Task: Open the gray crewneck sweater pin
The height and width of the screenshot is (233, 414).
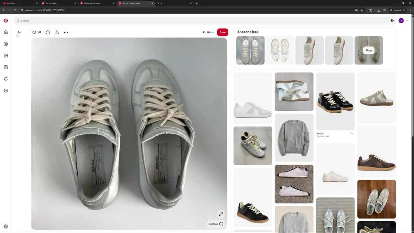Action: (294, 138)
